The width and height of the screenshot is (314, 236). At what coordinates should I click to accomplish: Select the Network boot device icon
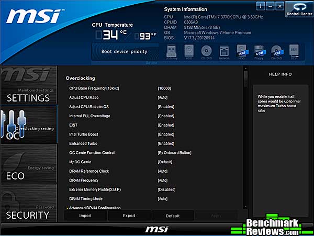click(x=224, y=52)
